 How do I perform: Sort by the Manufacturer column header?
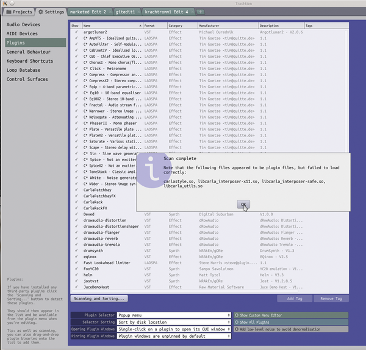click(228, 26)
